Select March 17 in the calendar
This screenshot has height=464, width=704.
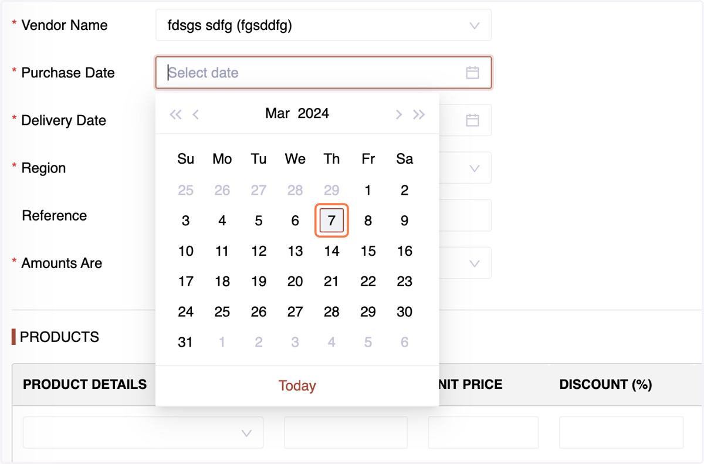click(x=185, y=282)
